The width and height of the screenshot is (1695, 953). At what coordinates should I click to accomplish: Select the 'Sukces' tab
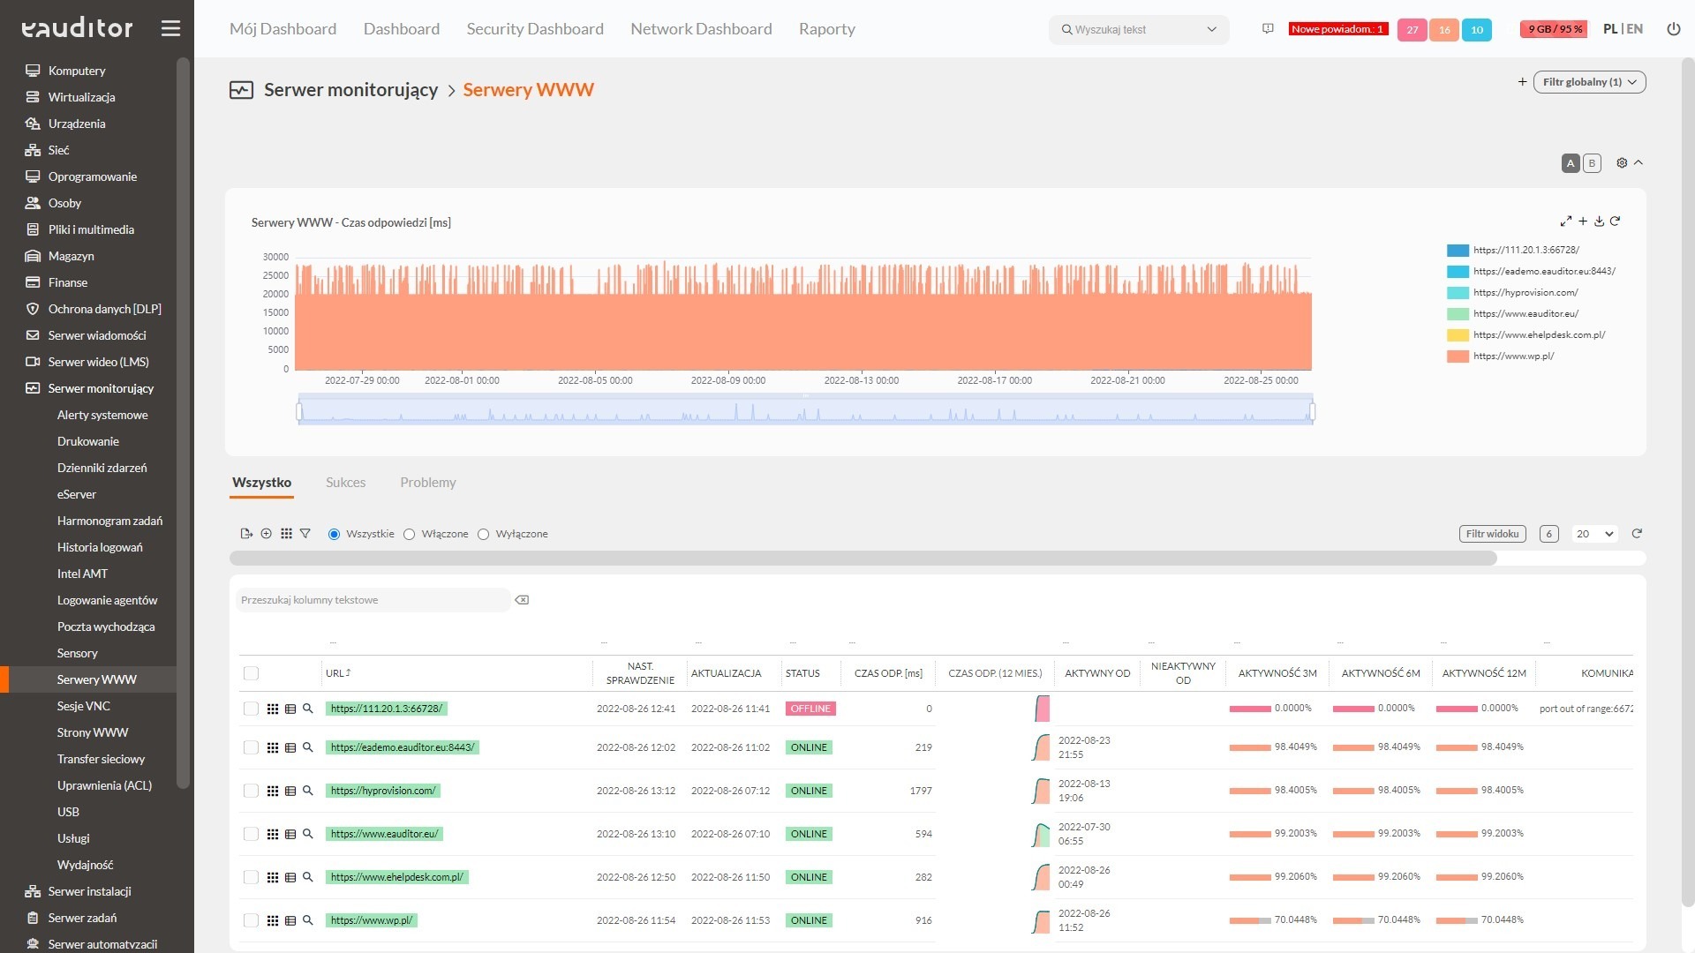point(344,482)
